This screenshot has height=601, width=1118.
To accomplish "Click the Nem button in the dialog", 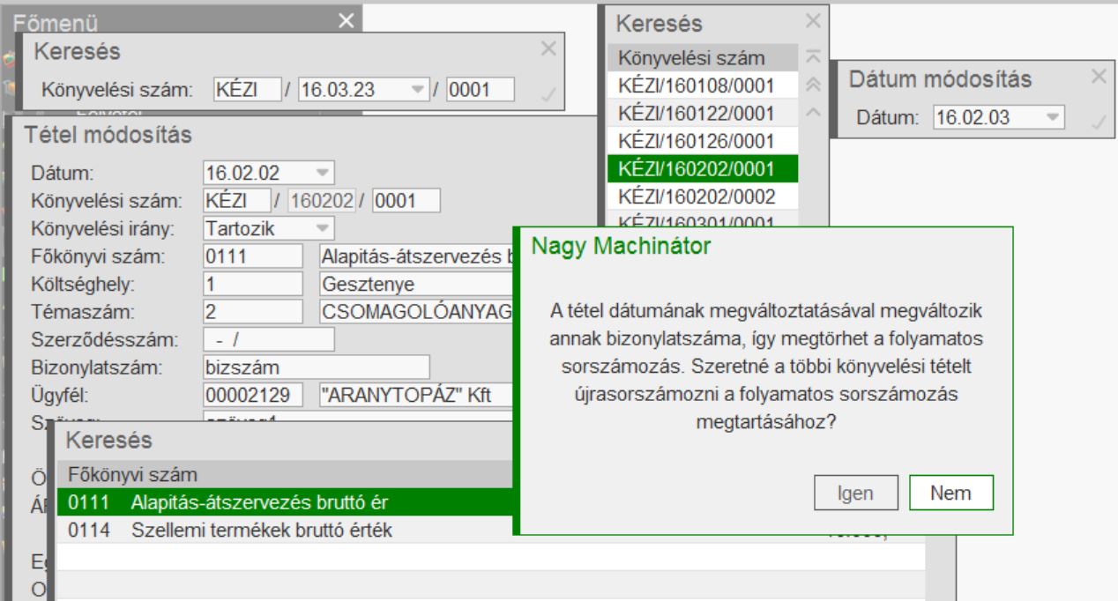I will [x=951, y=493].
